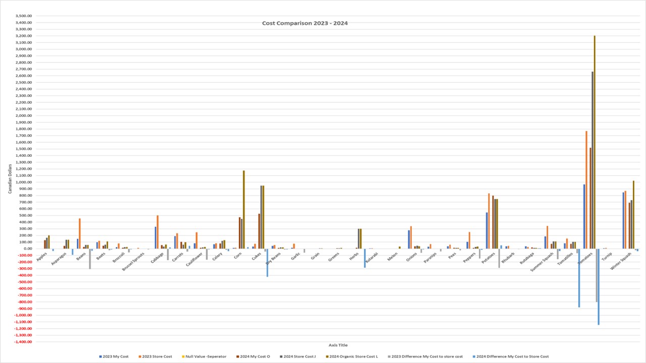
Task: Click the gray 2024 Store Cost J legend marker
Action: click(x=281, y=356)
